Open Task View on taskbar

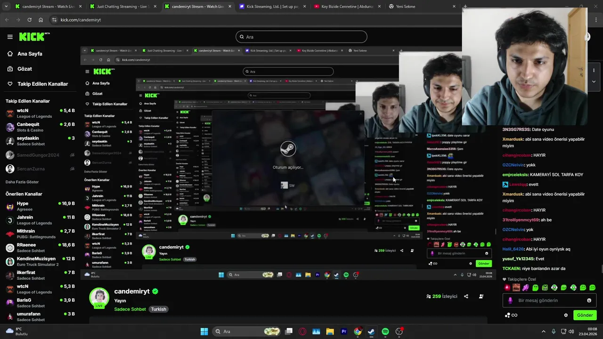tap(289, 331)
